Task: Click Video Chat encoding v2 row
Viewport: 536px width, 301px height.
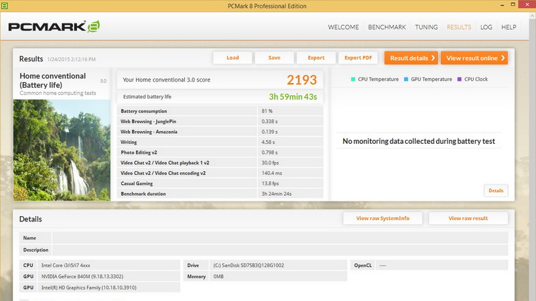Action: [220, 173]
